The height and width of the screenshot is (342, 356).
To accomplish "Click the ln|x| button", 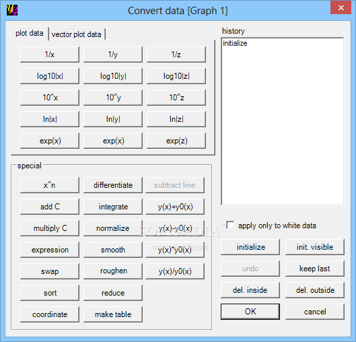I will 50,119.
